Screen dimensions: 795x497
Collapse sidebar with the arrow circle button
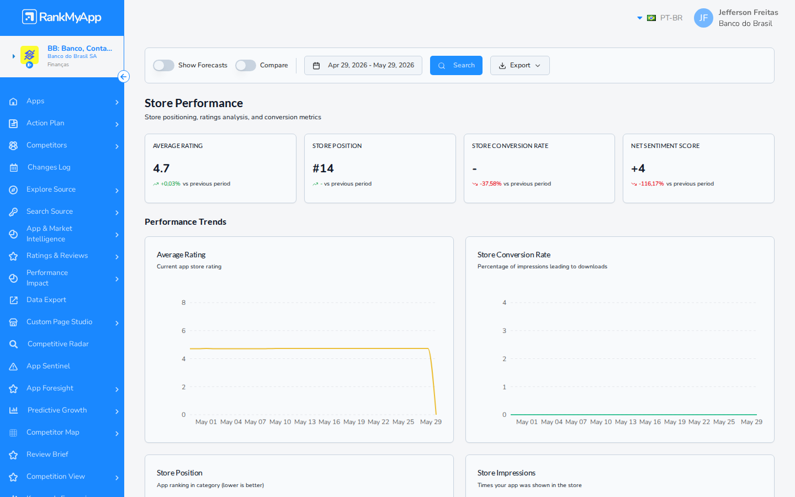click(124, 77)
